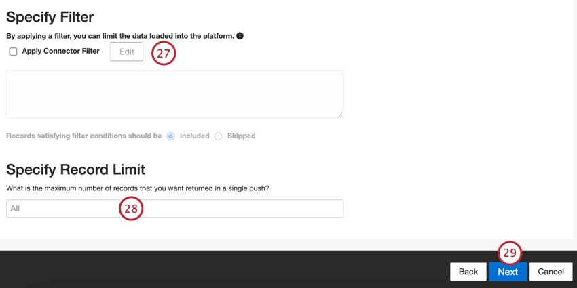Enable the Apply Connector Filter checkbox
This screenshot has height=288, width=577.
(x=13, y=52)
